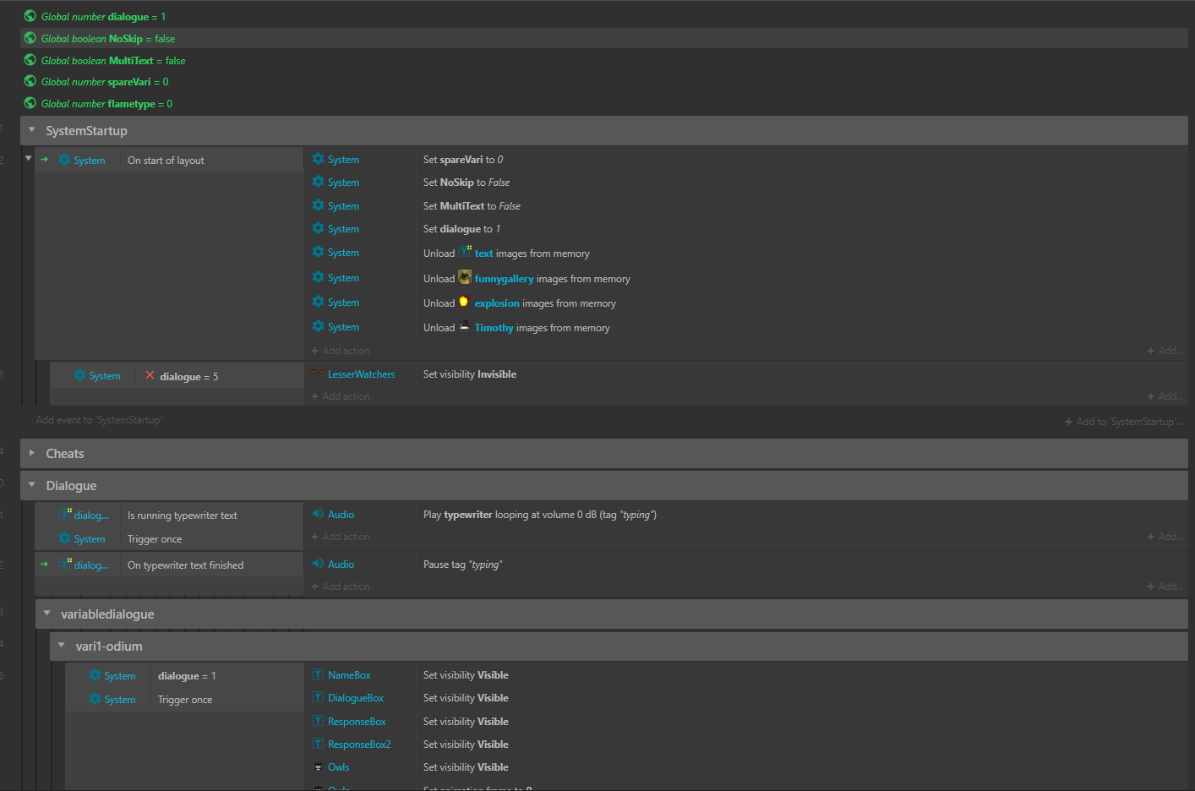Image resolution: width=1195 pixels, height=791 pixels.
Task: Select Trigger once condition under dialogue = 1
Action: [185, 700]
